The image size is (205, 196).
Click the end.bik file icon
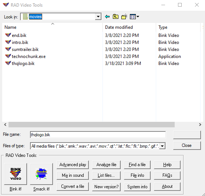click(8, 35)
